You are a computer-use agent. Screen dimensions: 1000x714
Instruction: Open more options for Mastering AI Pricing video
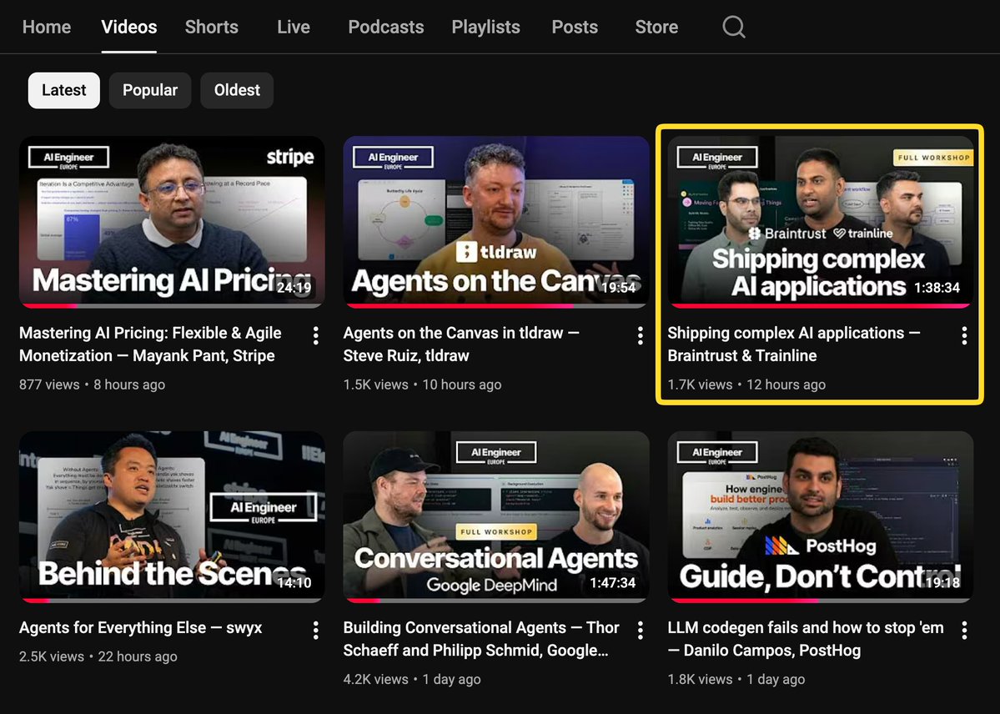point(316,335)
